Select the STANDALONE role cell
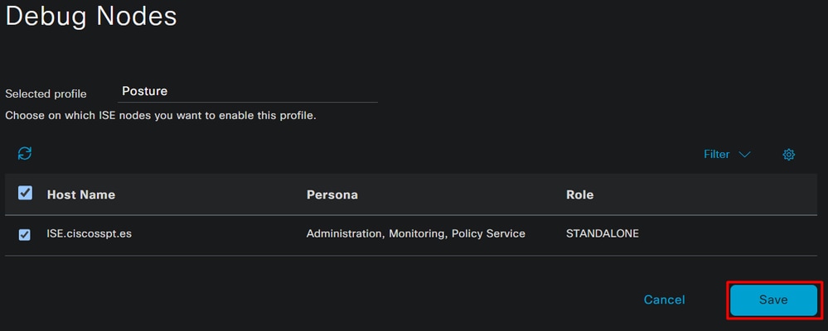This screenshot has width=828, height=331. coord(602,233)
